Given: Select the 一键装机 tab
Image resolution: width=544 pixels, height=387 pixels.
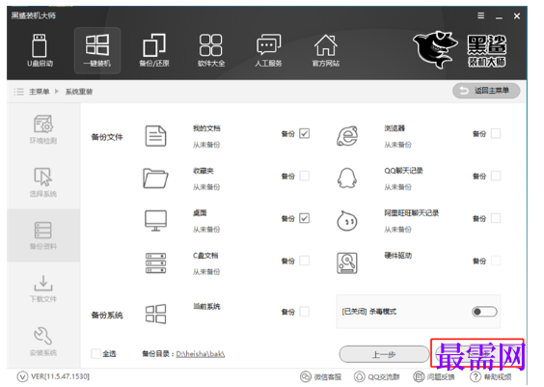Looking at the screenshot, I should tap(97, 50).
